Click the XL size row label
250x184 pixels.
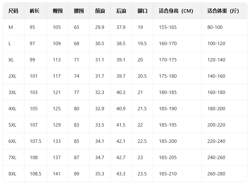11,60
